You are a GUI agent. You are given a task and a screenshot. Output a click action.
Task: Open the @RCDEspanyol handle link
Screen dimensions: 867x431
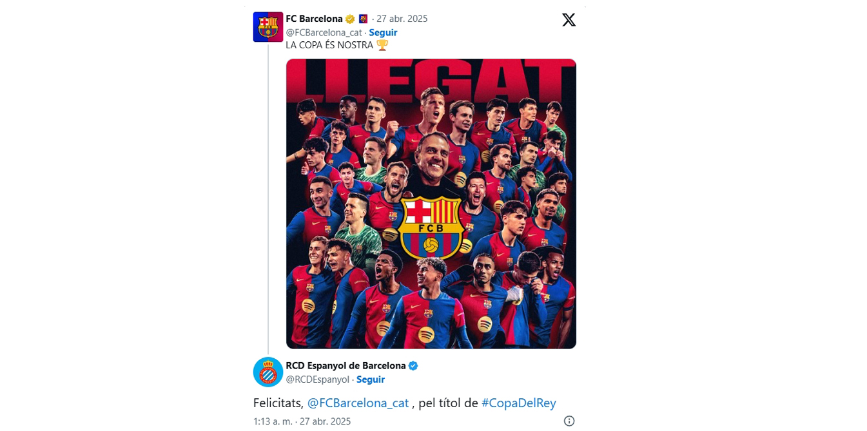(317, 379)
